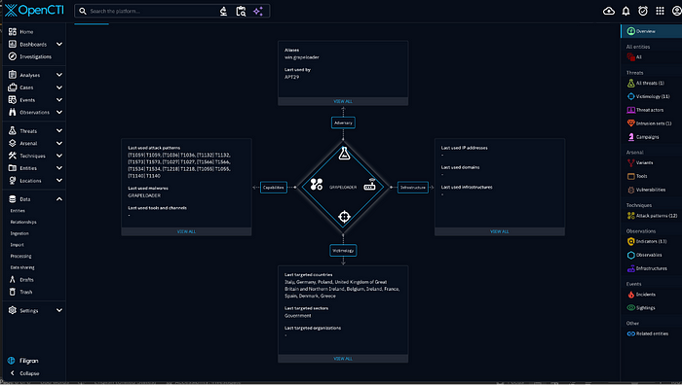Open All threats (1)
The image size is (682, 385).
pos(651,83)
